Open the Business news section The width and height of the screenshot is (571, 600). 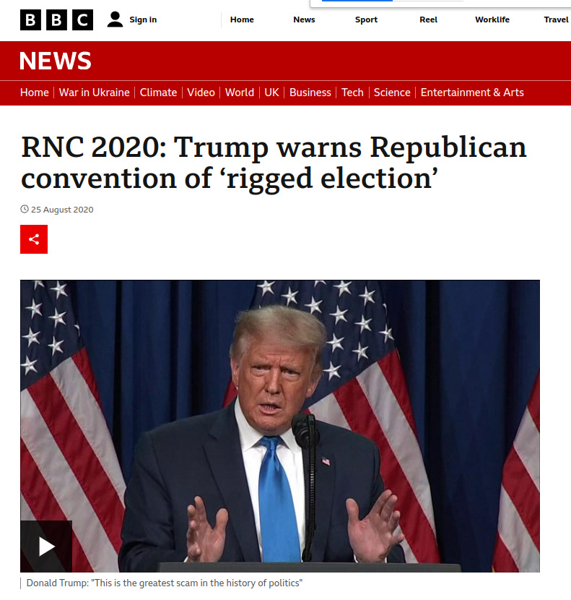pos(310,93)
